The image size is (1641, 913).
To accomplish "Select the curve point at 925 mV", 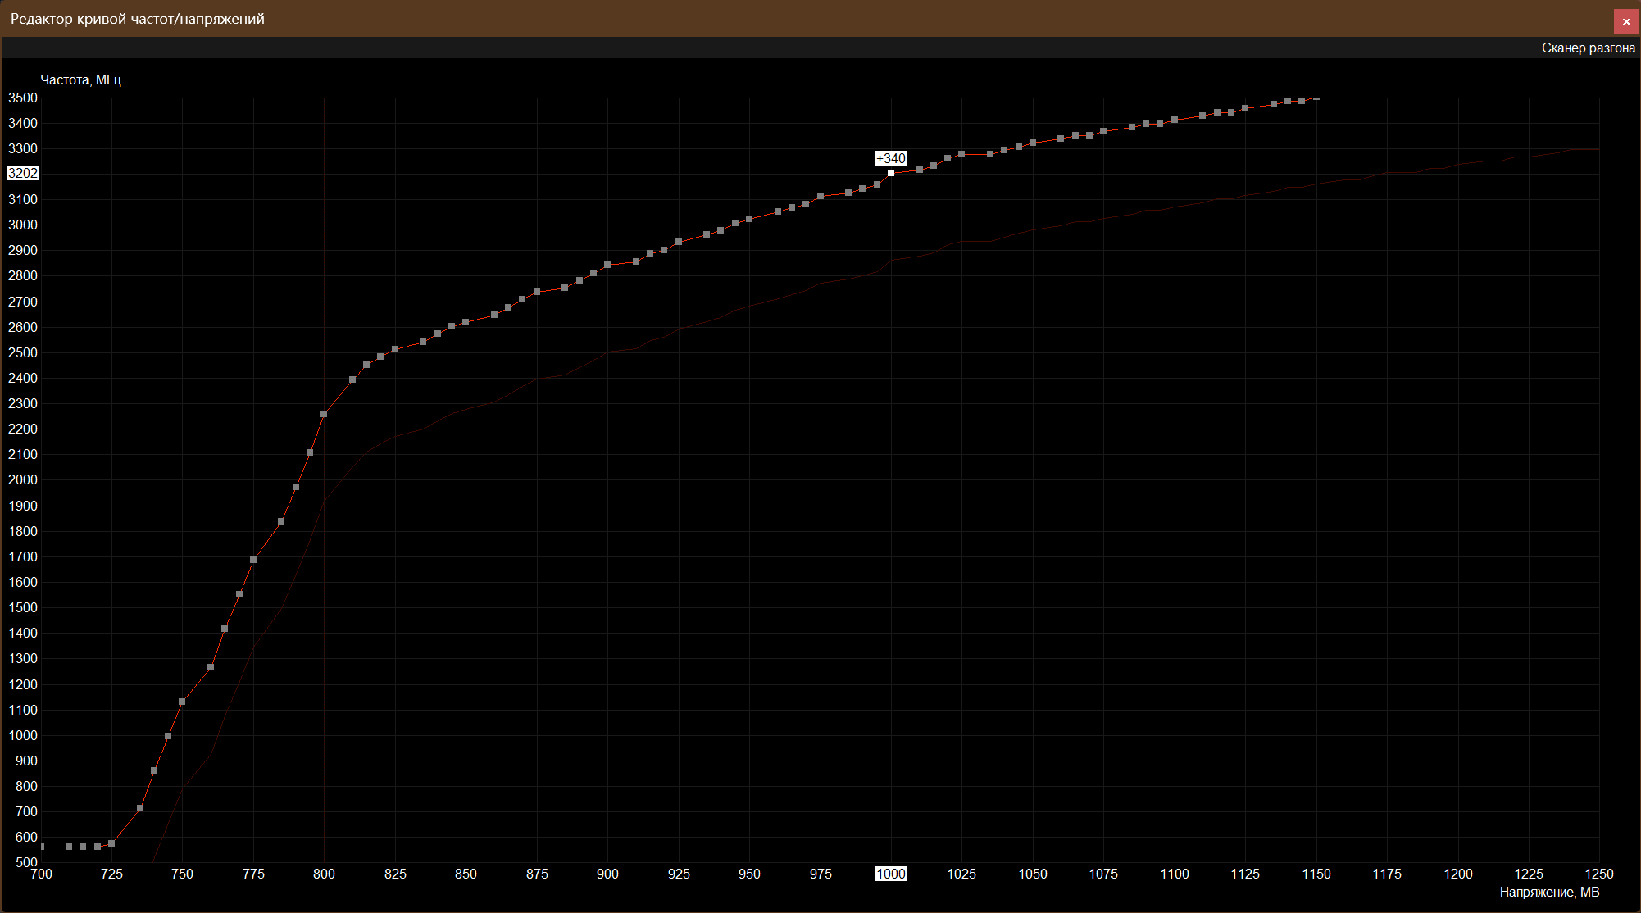I will (x=679, y=242).
